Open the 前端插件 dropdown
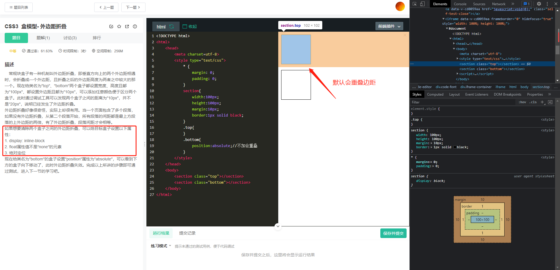The width and height of the screenshot is (560, 270). (389, 26)
